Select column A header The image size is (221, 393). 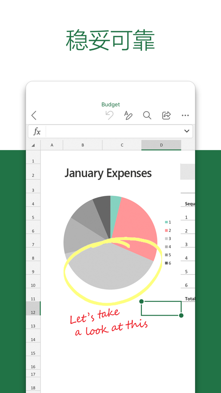[x=52, y=145]
